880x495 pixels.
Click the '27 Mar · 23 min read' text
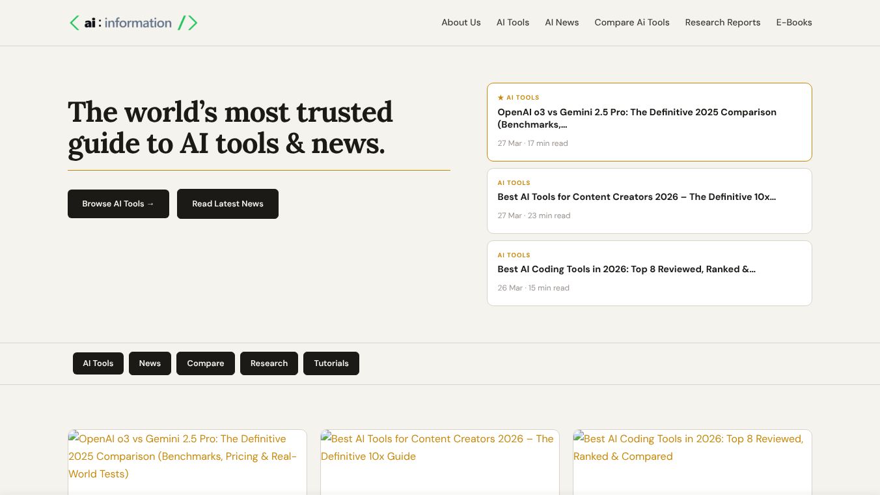pyautogui.click(x=534, y=216)
